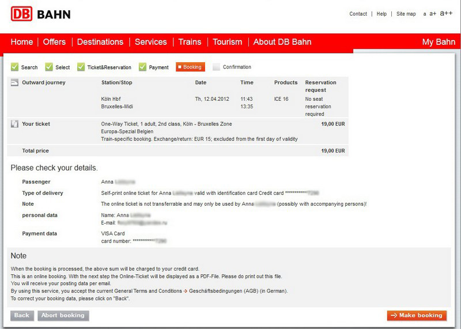This screenshot has height=329, width=461.
Task: Click the Passenger label
Action: pyautogui.click(x=36, y=182)
